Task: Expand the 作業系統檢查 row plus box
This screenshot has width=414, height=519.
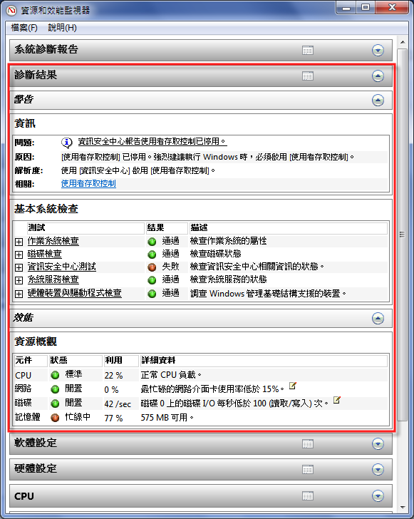Action: coord(19,242)
